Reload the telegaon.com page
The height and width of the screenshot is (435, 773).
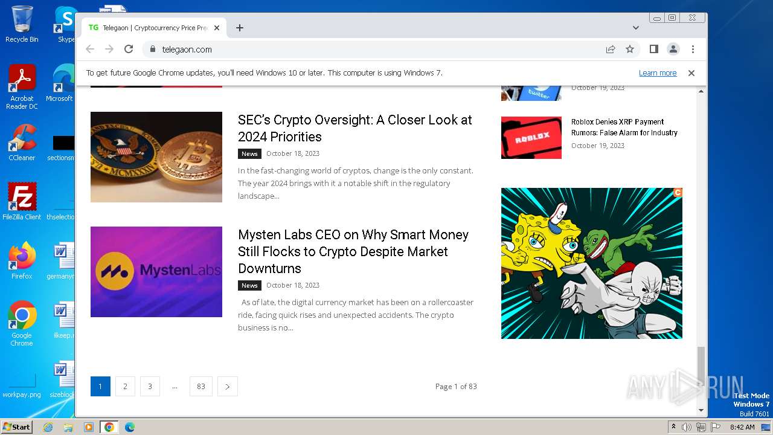(129, 49)
